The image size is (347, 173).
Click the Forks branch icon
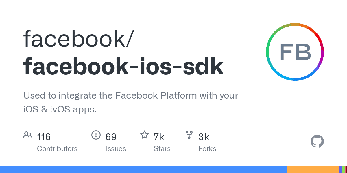[189, 135]
